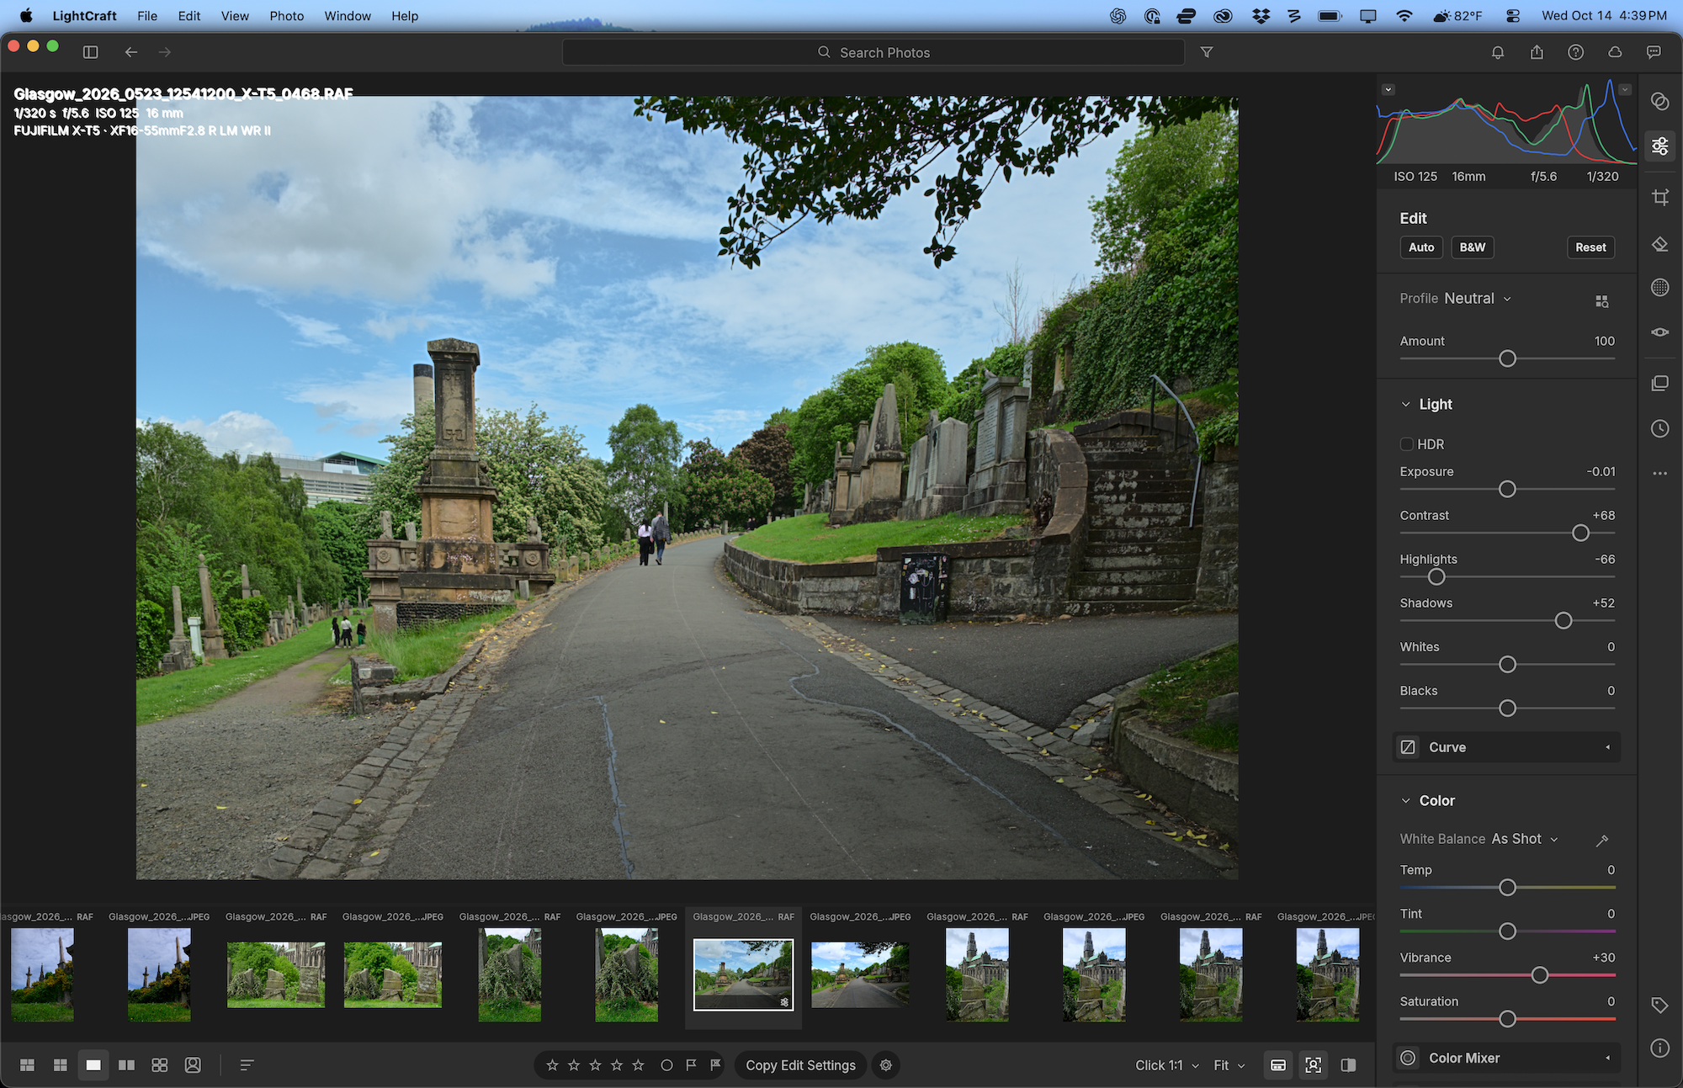This screenshot has height=1088, width=1683.
Task: Click the Share icon in toolbar
Action: (x=1537, y=52)
